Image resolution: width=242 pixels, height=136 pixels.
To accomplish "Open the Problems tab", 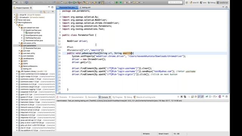I will pyautogui.click(x=62, y=97).
